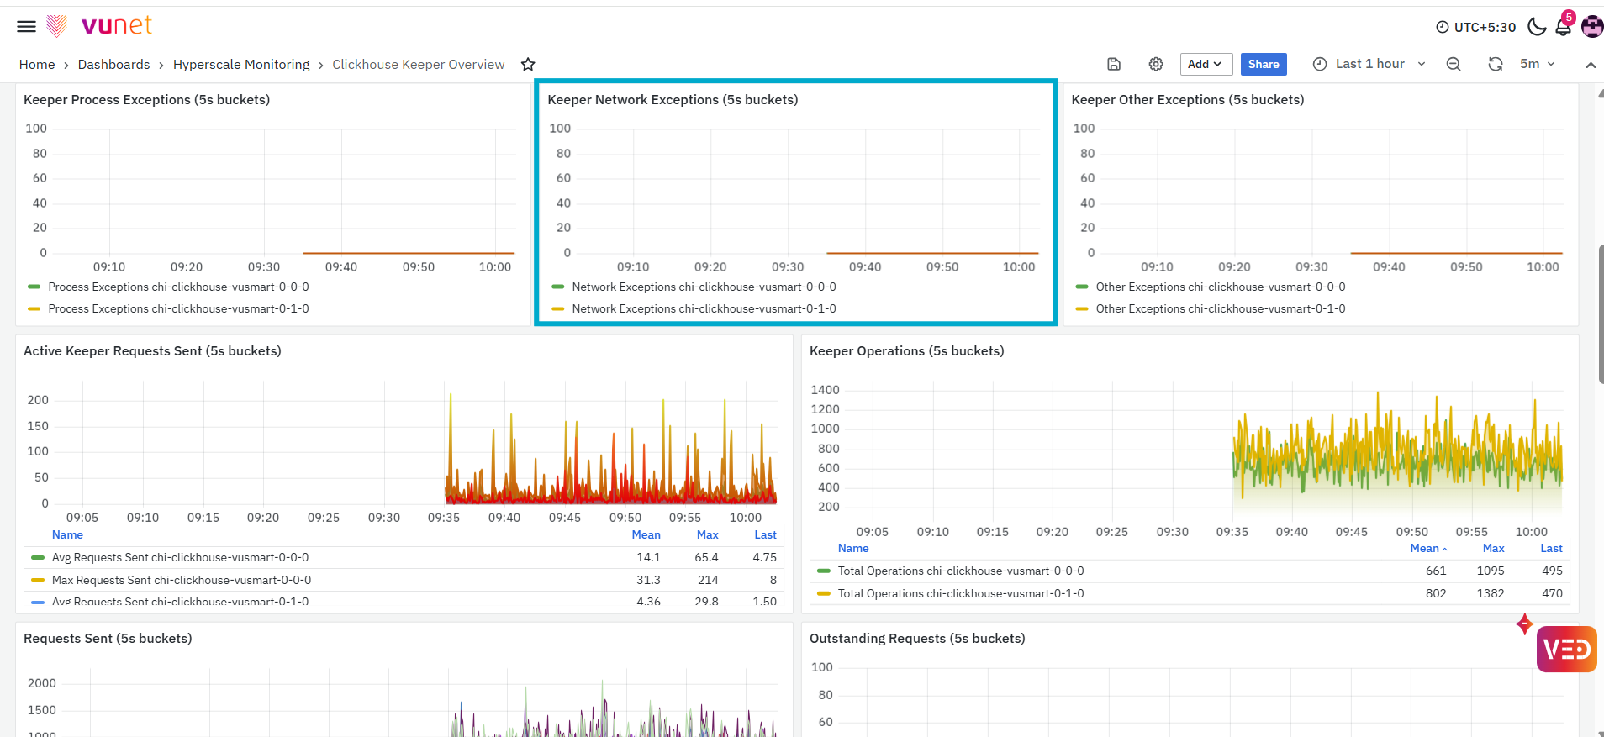Open dashboard settings gear
The width and height of the screenshot is (1604, 737).
1156,65
